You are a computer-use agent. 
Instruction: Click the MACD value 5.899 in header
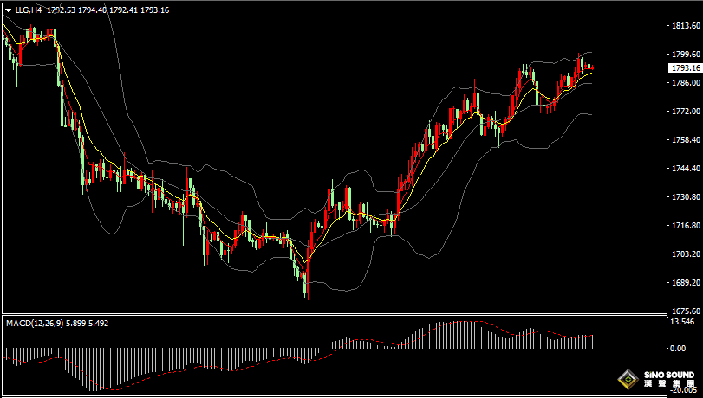tap(75, 323)
